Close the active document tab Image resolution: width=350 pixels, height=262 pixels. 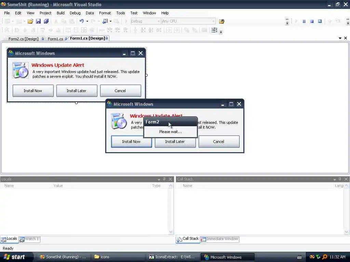346,38
